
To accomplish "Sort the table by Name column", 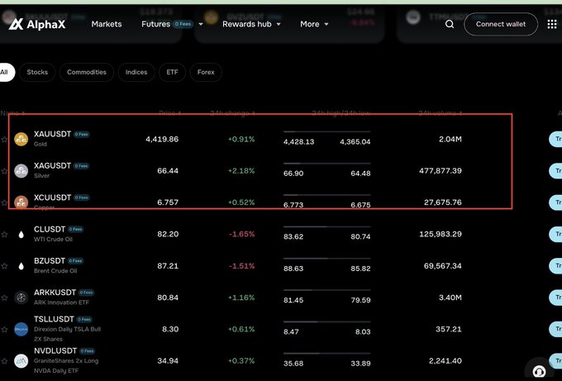I will (12, 113).
